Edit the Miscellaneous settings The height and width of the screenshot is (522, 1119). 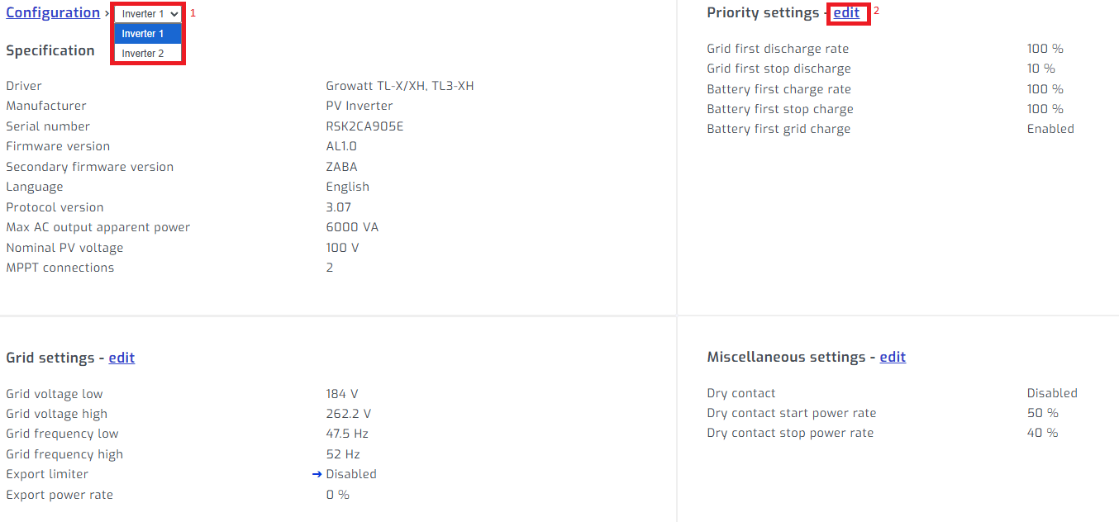[x=893, y=356]
